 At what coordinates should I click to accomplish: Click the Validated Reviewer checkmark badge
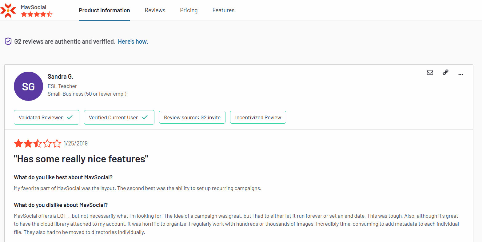point(46,117)
